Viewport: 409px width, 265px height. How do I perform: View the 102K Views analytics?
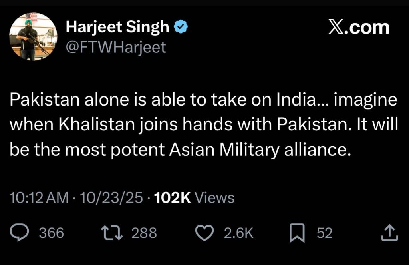(194, 198)
